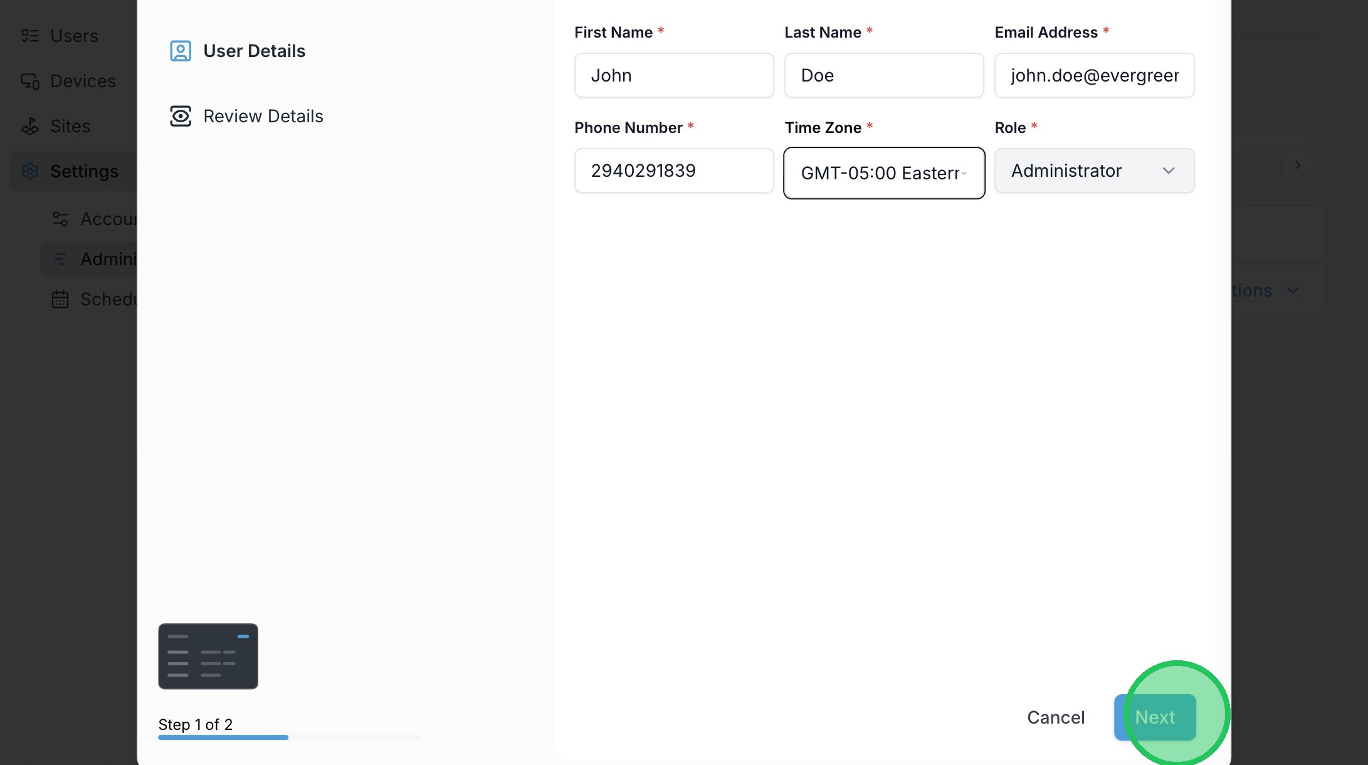Open the Time Zone dropdown
Screen dimensions: 1368x765
click(883, 173)
